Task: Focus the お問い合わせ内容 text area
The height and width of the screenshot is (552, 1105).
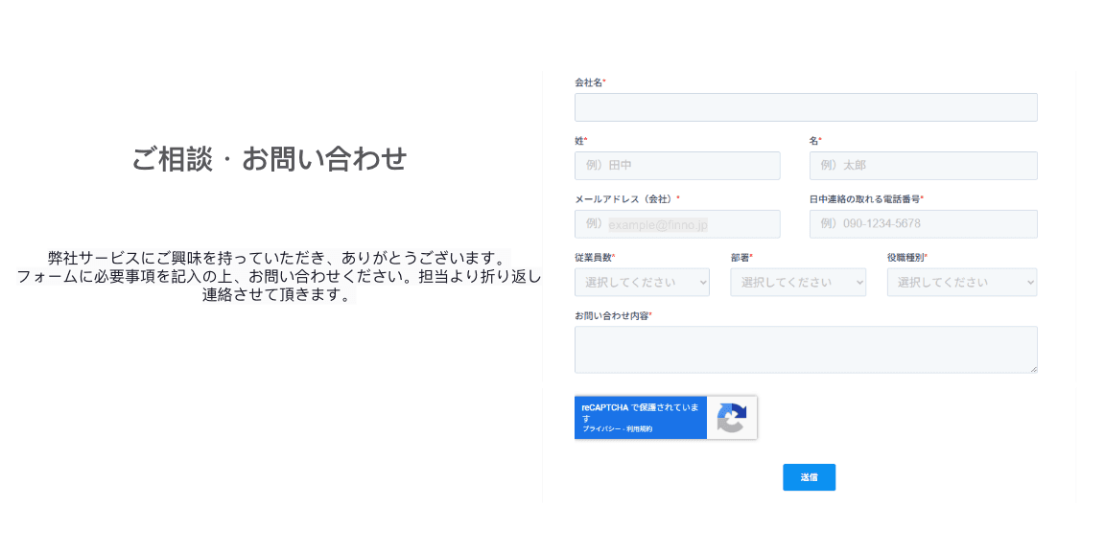Action: point(806,349)
